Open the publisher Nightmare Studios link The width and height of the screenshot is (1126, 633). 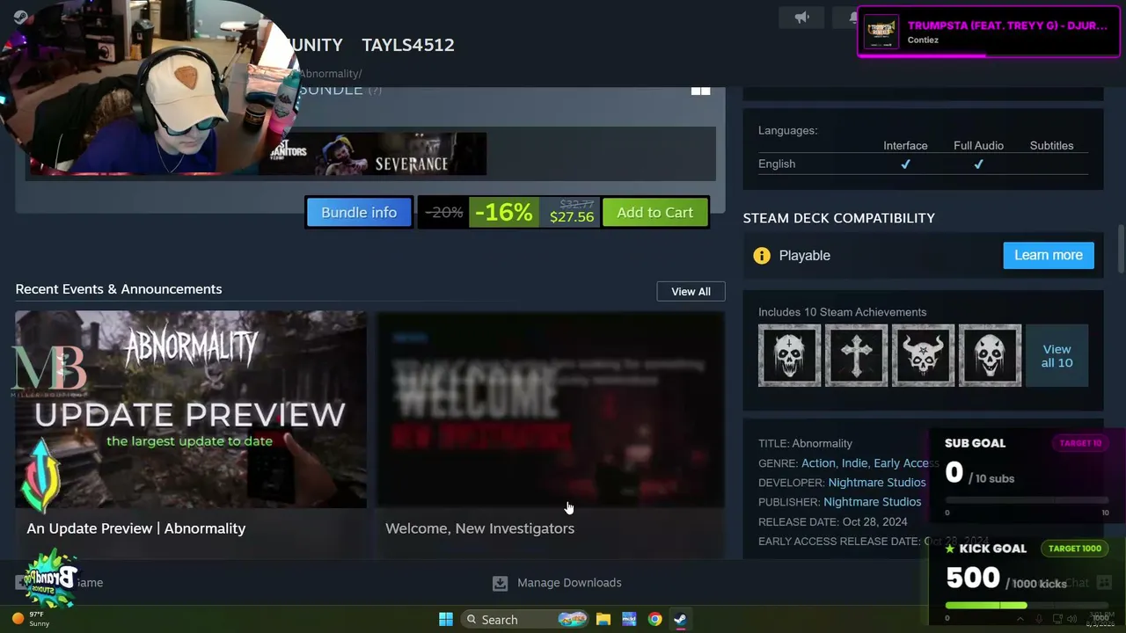873,502
